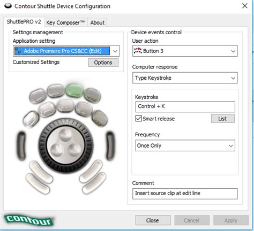The image size is (254, 231).
Task: Switch to the Key Composer tab
Action: [65, 22]
